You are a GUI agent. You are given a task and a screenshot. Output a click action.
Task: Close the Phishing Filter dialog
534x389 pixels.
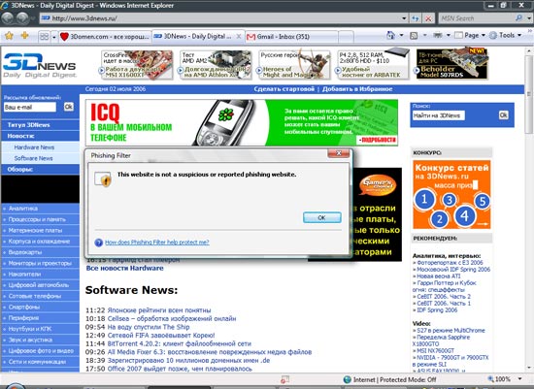[x=339, y=153]
